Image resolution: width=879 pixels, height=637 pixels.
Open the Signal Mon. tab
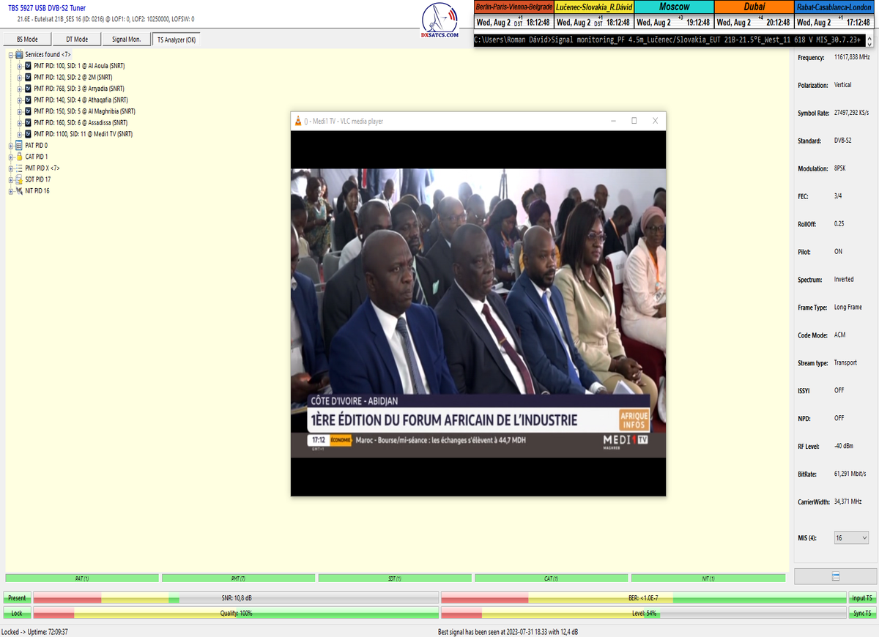[127, 40]
